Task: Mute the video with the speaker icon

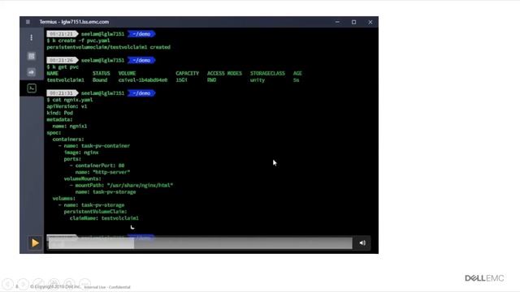Action: [x=362, y=243]
